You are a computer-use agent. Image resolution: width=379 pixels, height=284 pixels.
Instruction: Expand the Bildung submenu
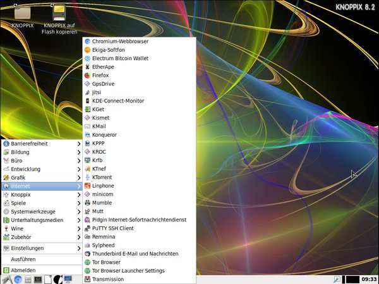click(x=42, y=152)
